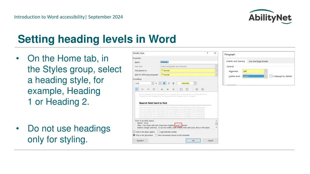Apply Align Right in Modify Style

click(148, 89)
